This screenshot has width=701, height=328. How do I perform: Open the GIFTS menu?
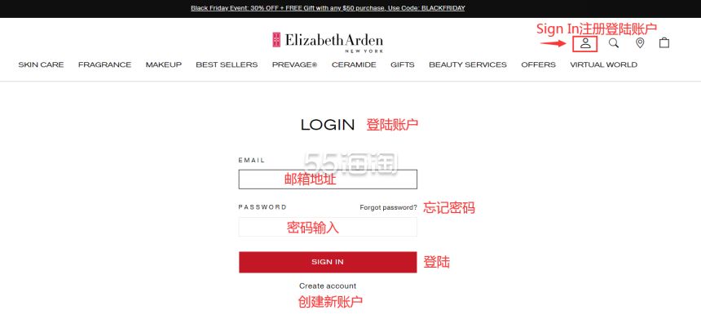coord(403,65)
